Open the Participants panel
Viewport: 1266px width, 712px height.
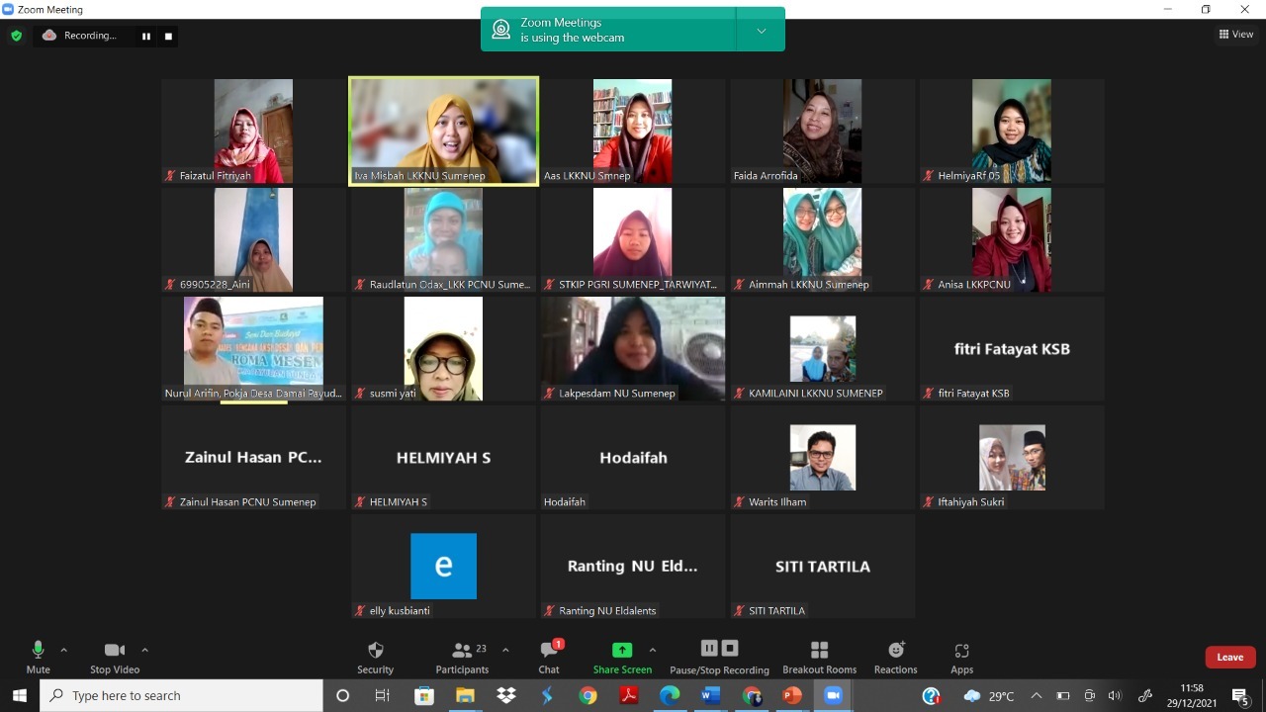(x=462, y=657)
